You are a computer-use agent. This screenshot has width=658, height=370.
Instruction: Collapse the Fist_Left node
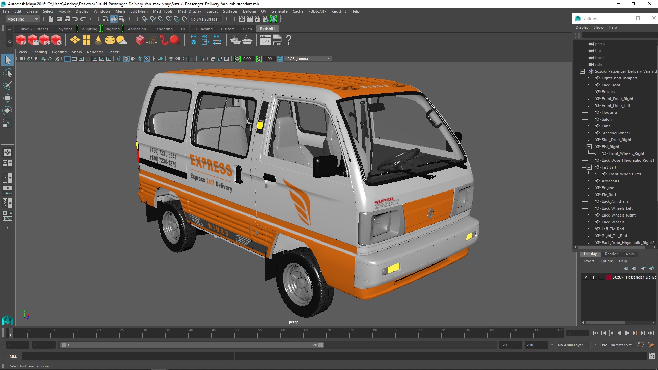point(589,167)
